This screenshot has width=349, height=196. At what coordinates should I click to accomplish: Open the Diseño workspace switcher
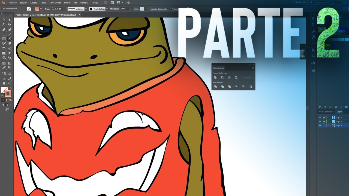pyautogui.click(x=300, y=2)
